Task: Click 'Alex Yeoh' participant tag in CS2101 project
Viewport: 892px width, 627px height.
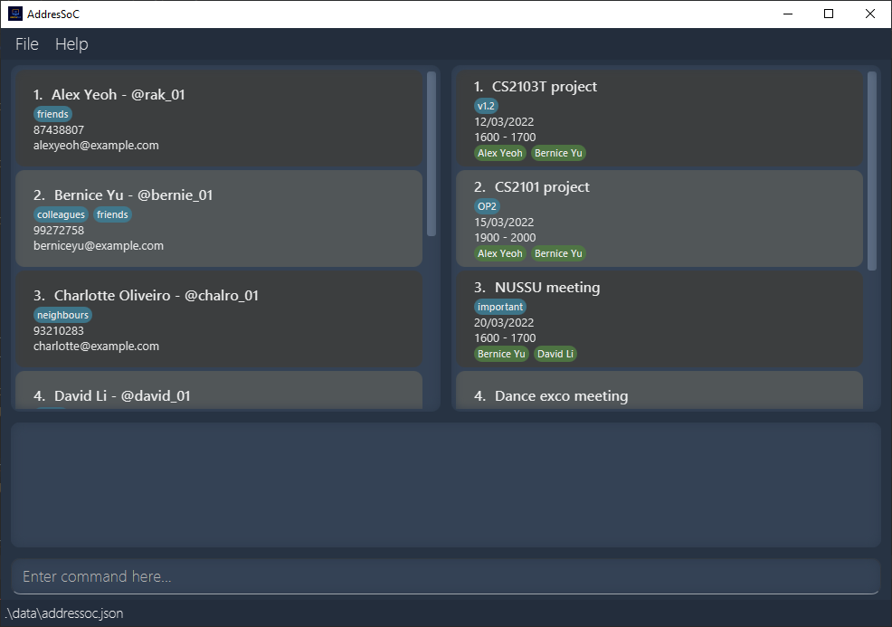Action: point(500,253)
